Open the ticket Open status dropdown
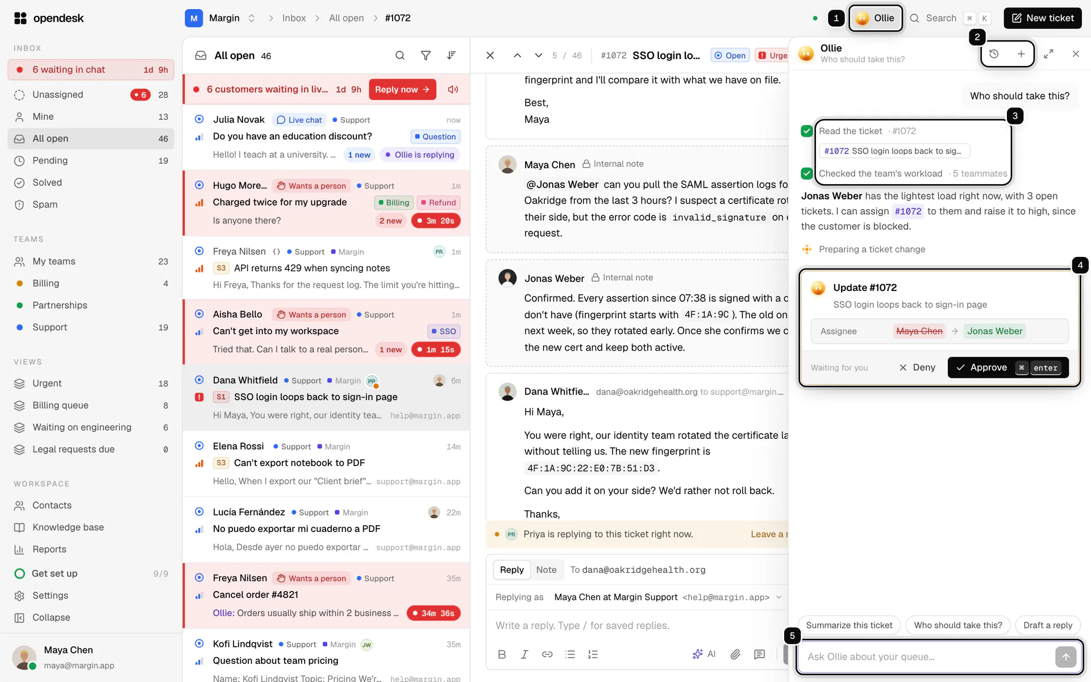Screen dimensions: 1091x682 click(x=730, y=55)
